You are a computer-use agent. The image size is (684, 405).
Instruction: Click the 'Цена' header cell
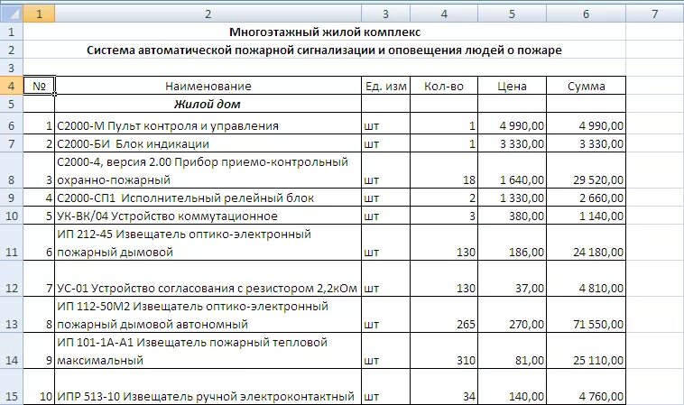[513, 86]
